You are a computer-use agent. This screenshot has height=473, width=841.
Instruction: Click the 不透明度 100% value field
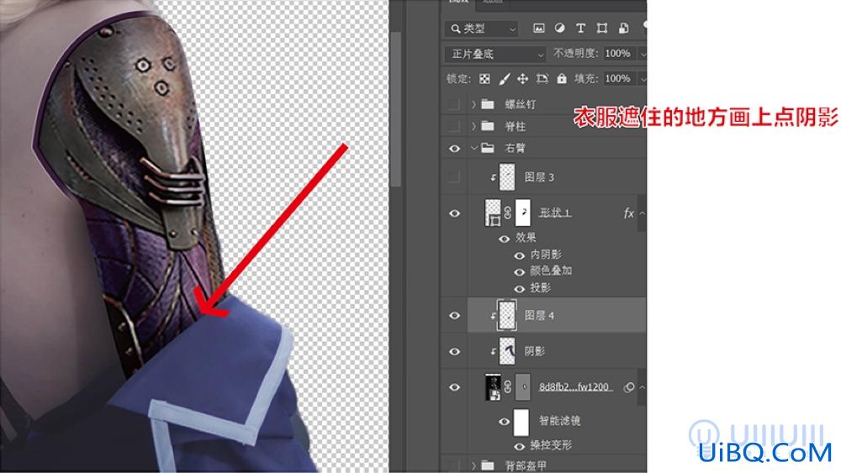pyautogui.click(x=620, y=54)
